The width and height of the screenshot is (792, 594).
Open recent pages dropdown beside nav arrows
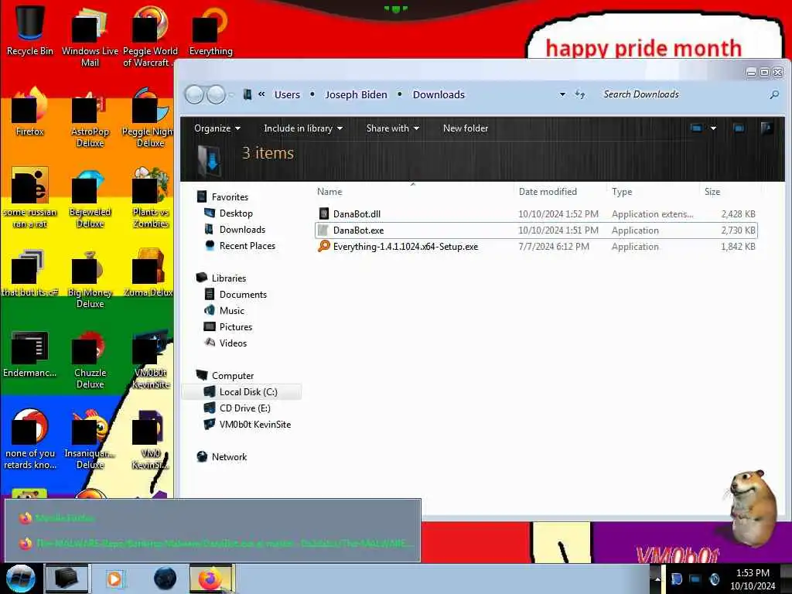[x=231, y=94]
